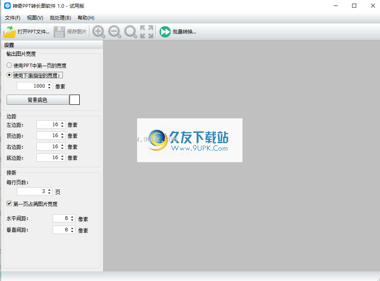380x281 pixels.
Task: Click the 左边距 value field
Action: point(48,124)
